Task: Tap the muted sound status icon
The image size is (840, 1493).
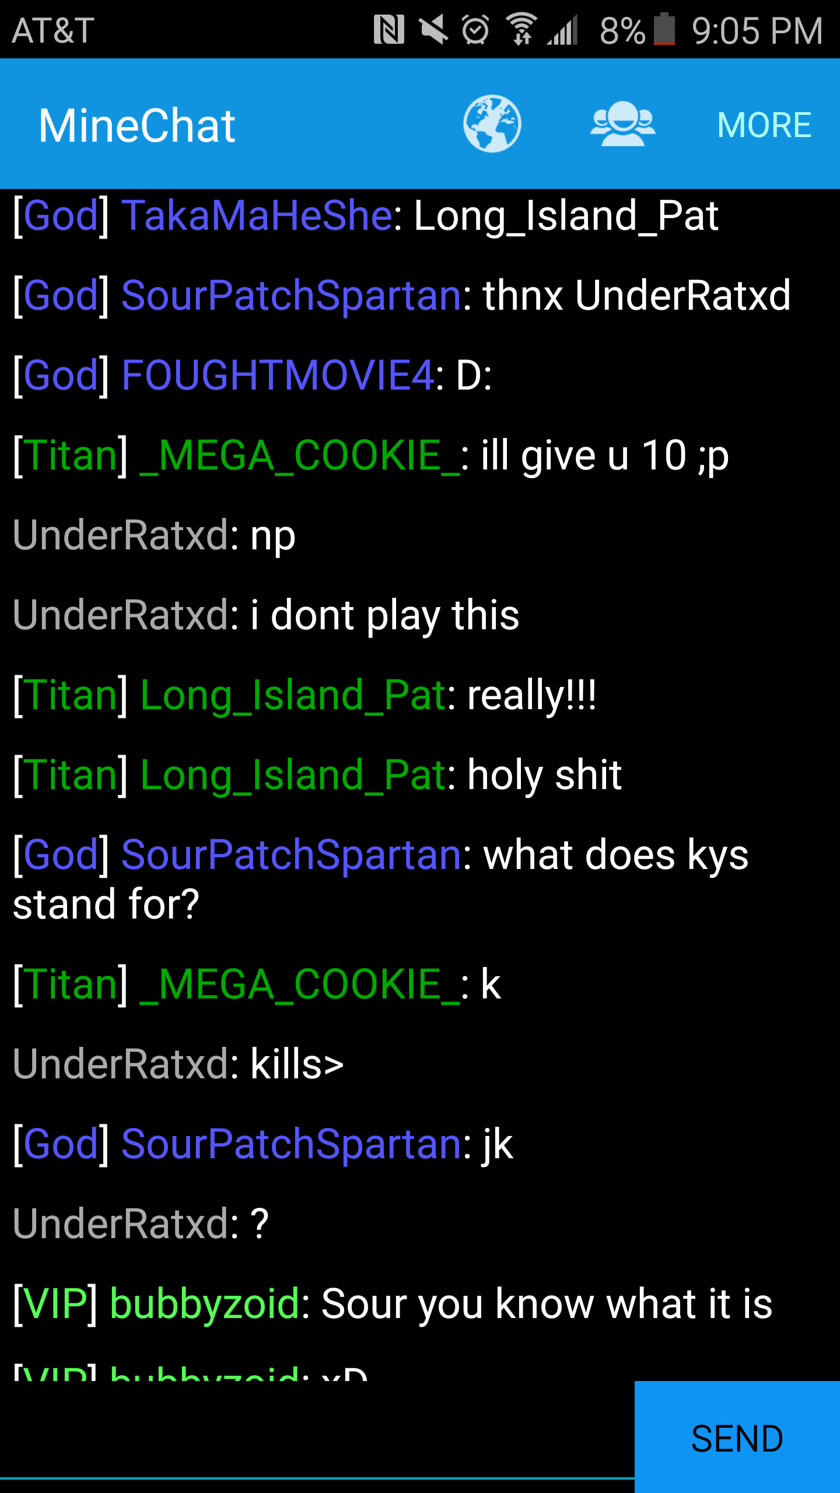Action: pos(433,30)
